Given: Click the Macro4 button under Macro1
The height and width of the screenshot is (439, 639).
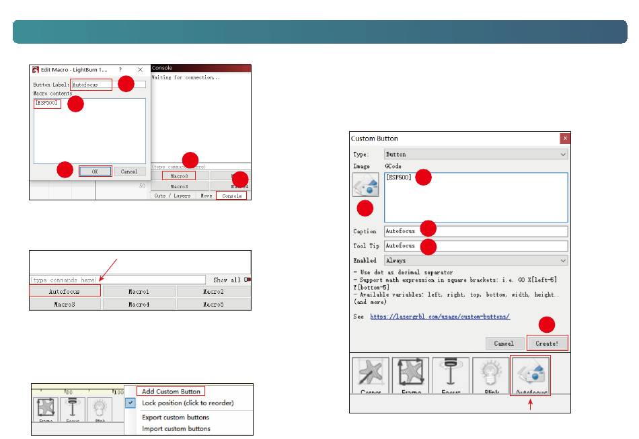Looking at the screenshot, I should click(139, 304).
